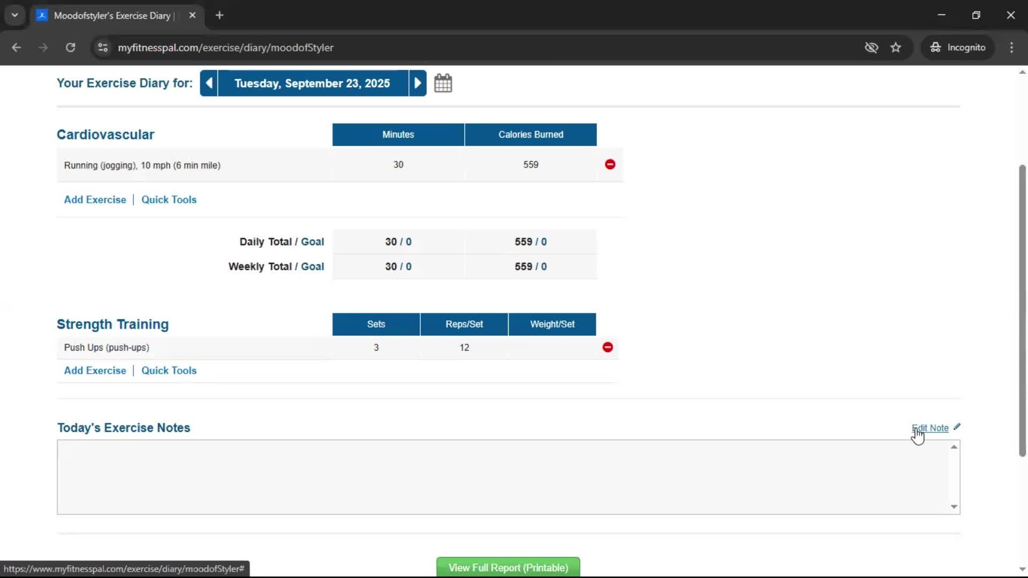
Task: Click the browser forward arrow
Action: pos(43,47)
